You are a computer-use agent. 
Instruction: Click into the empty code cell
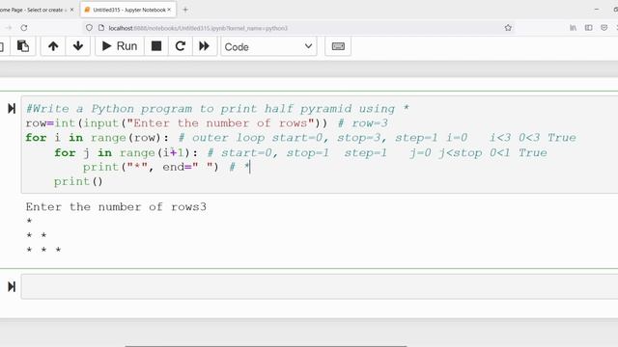click(x=320, y=287)
